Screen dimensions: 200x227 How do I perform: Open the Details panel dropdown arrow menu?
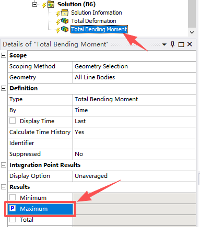coord(164,44)
